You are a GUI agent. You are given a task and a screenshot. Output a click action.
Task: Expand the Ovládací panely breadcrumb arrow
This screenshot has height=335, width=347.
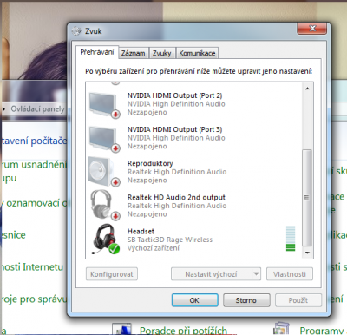4,109
